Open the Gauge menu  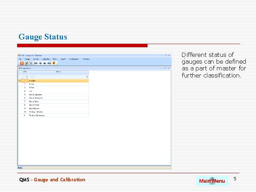[x=27, y=59]
